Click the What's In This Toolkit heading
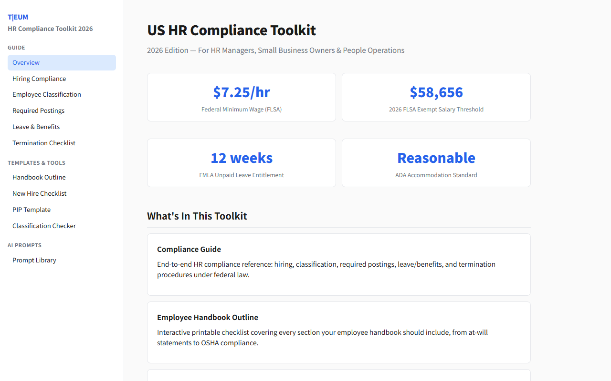 click(x=197, y=216)
